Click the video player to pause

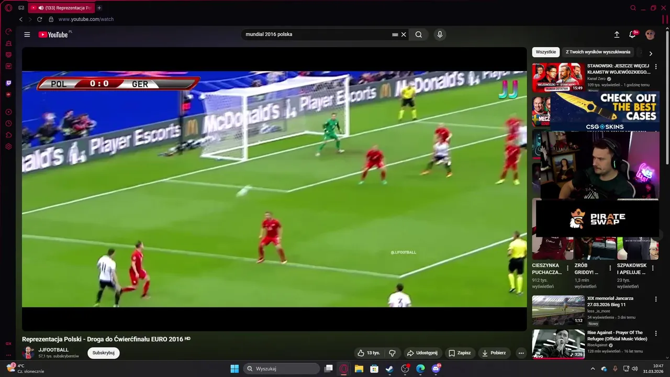coord(274,189)
